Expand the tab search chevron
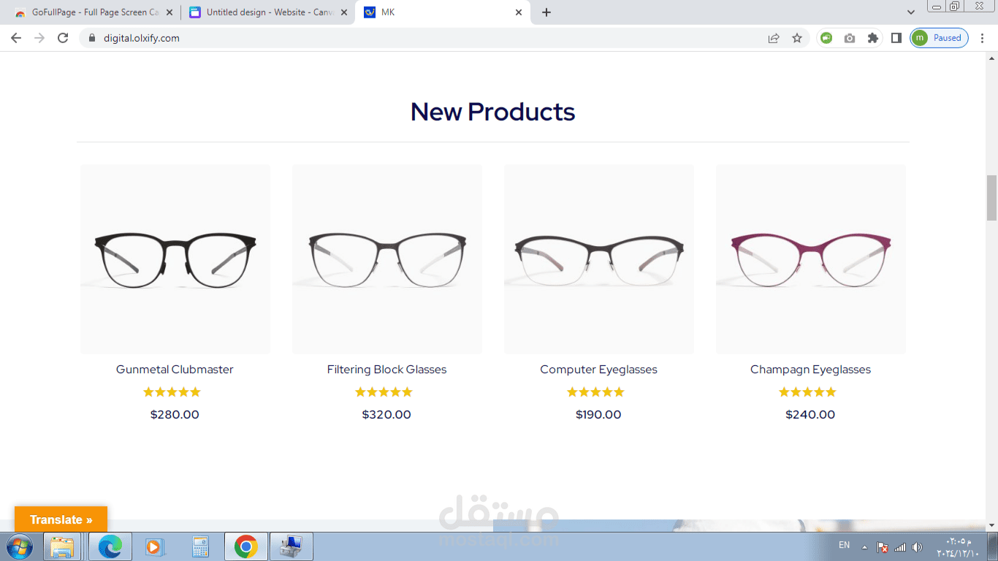This screenshot has height=561, width=998. pyautogui.click(x=911, y=12)
